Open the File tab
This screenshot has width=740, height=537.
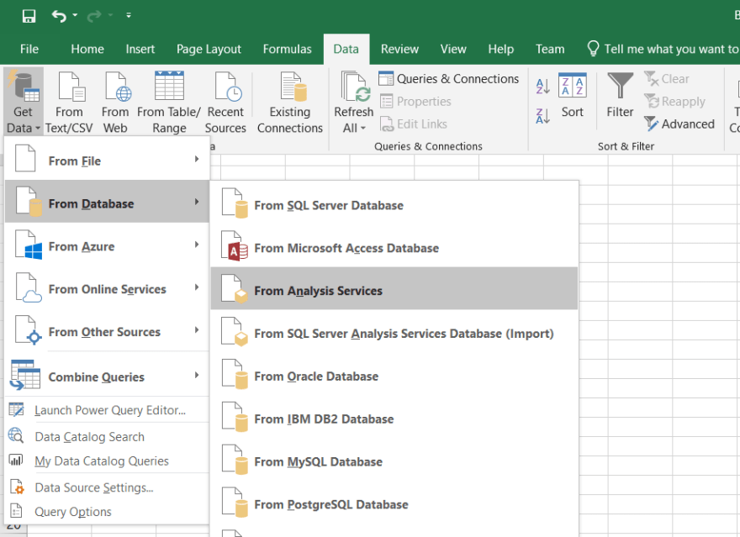click(x=29, y=49)
